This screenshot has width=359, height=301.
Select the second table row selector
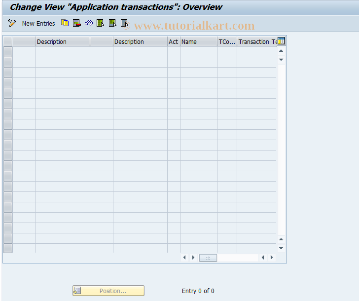[x=8, y=62]
